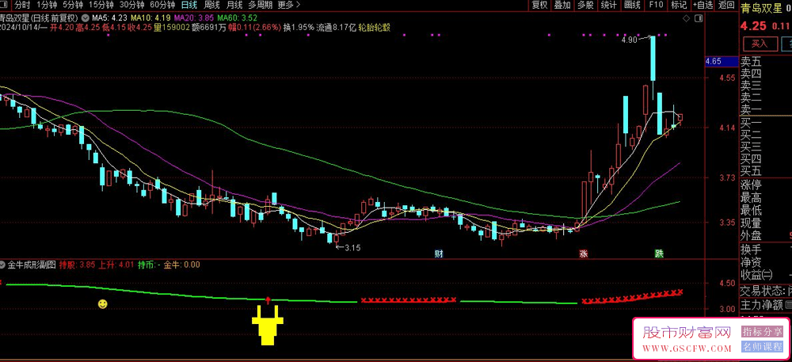Viewport: 792px width, 362px height.
Task: Click the 交易状态 status row
Action: 765,292
